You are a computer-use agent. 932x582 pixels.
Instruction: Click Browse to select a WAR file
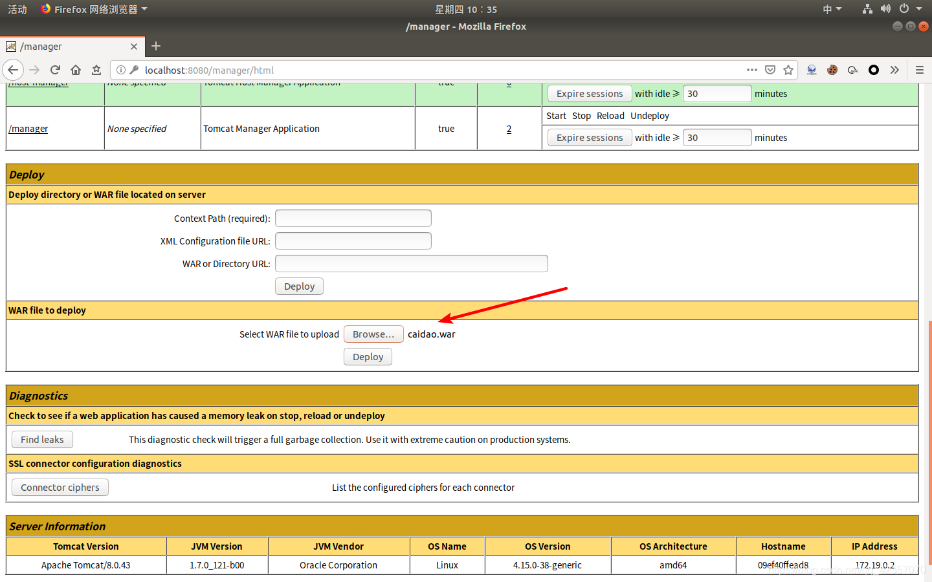click(x=373, y=334)
